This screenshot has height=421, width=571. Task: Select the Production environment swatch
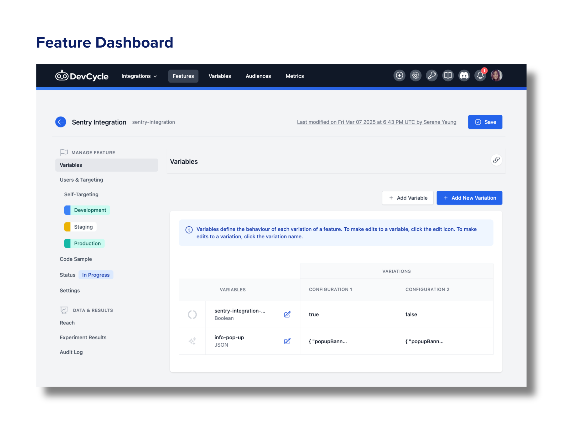coord(68,243)
